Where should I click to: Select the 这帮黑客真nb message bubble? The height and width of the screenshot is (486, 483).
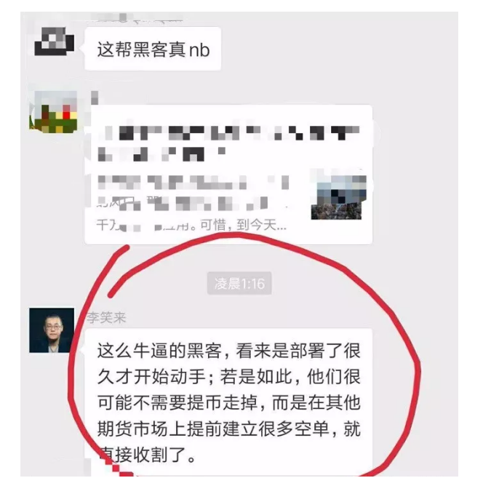click(153, 49)
